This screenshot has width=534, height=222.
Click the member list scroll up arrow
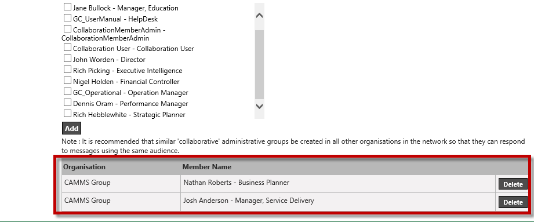click(x=259, y=16)
